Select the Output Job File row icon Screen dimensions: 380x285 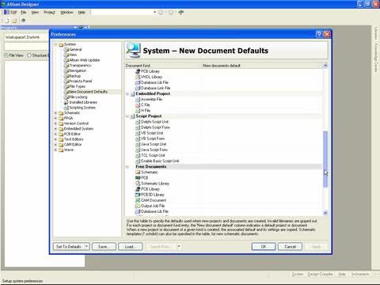tap(138, 206)
